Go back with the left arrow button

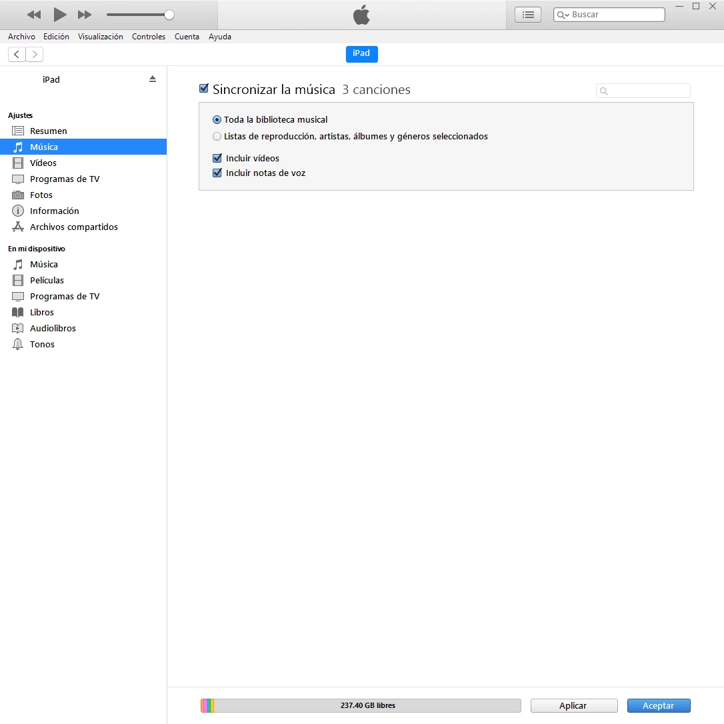coord(17,55)
